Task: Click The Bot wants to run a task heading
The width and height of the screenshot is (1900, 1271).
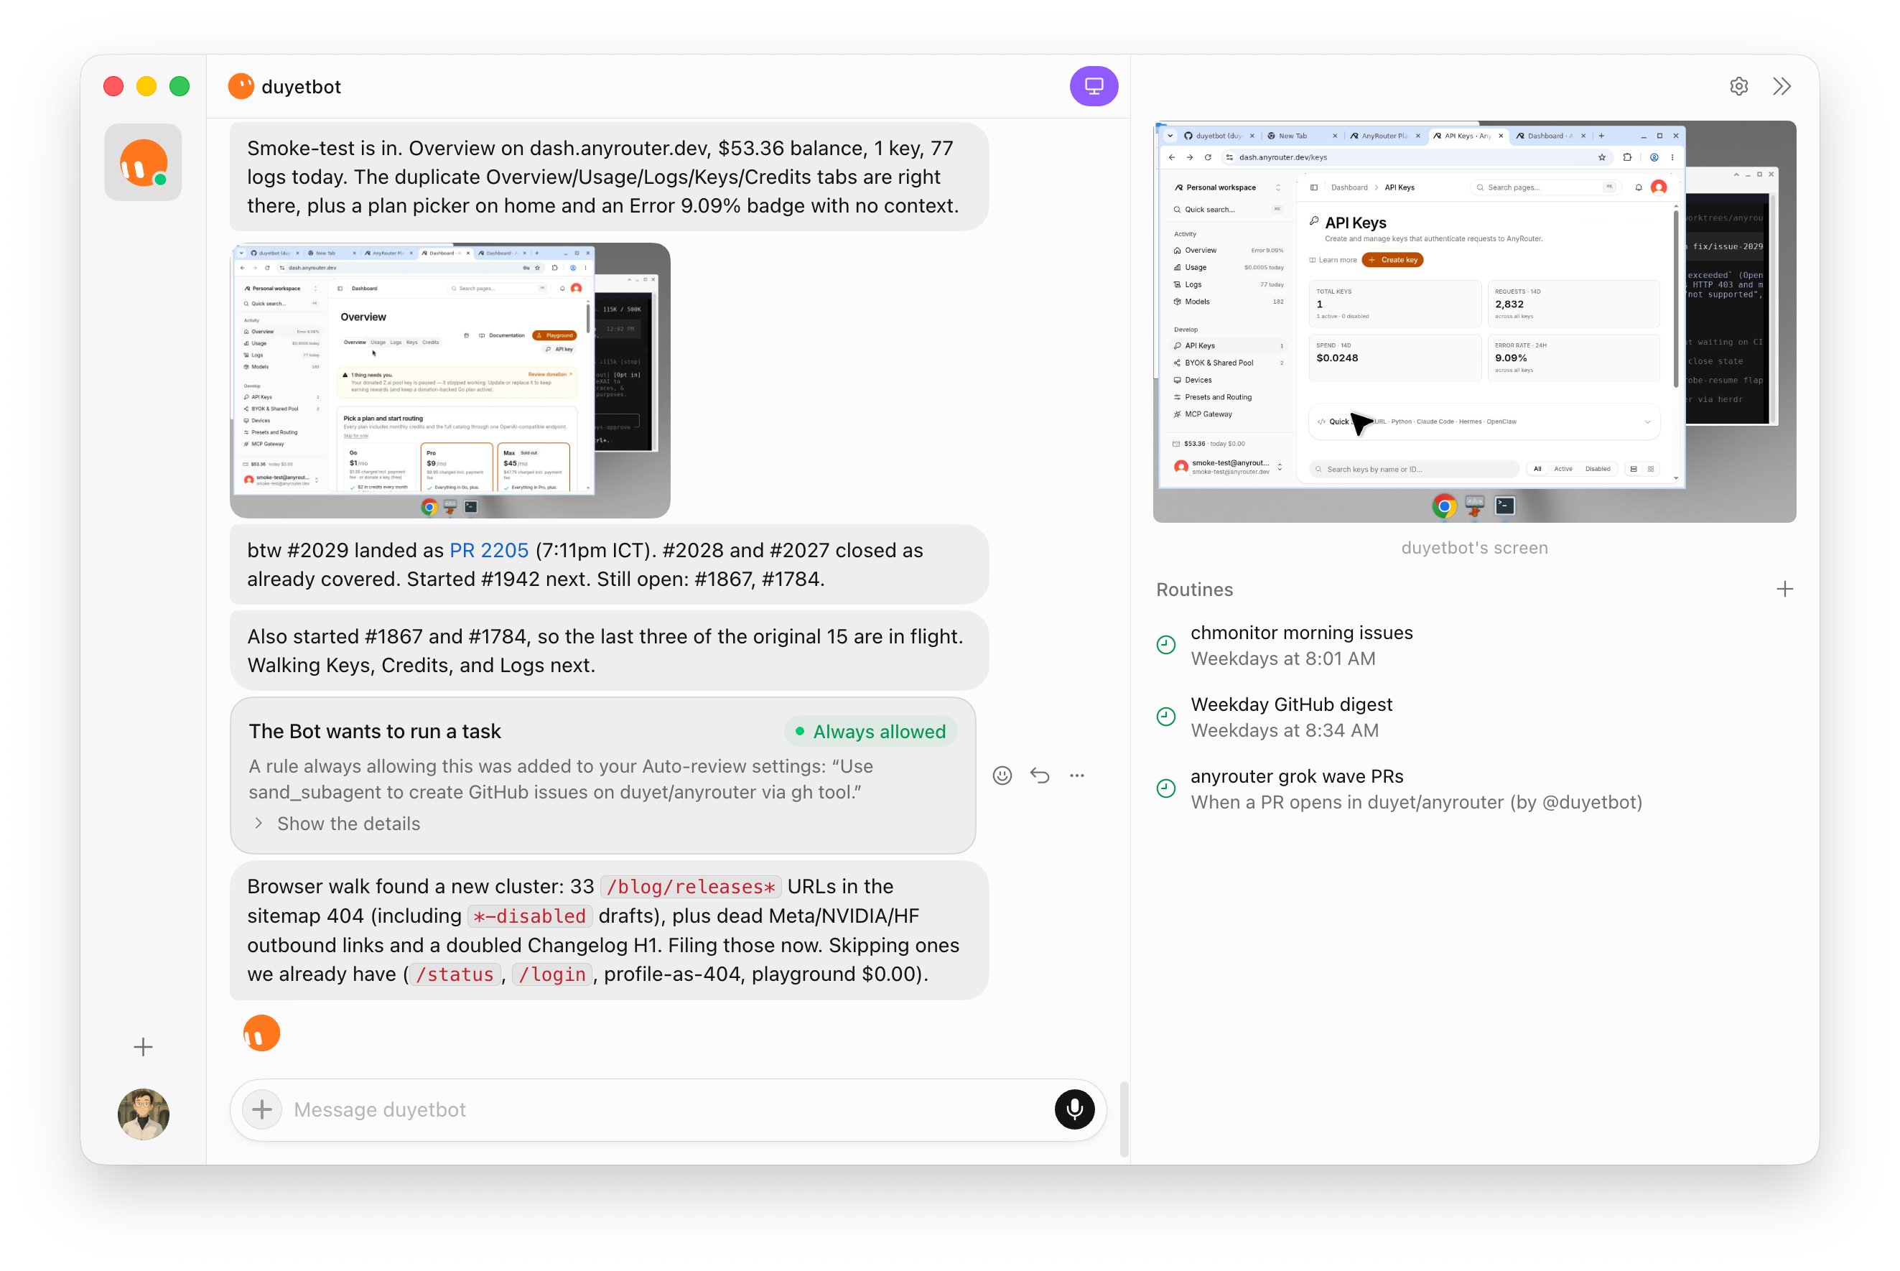Action: [x=375, y=731]
